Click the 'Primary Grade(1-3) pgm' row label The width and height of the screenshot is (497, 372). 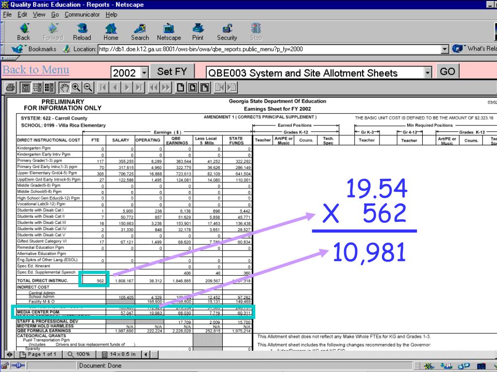point(40,160)
